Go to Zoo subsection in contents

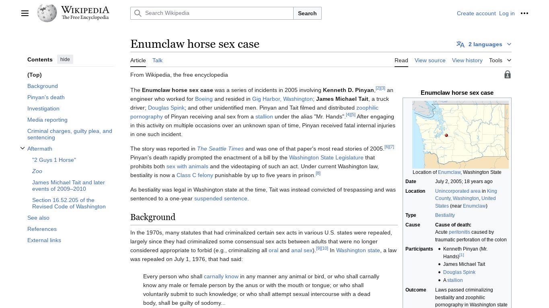tap(37, 171)
